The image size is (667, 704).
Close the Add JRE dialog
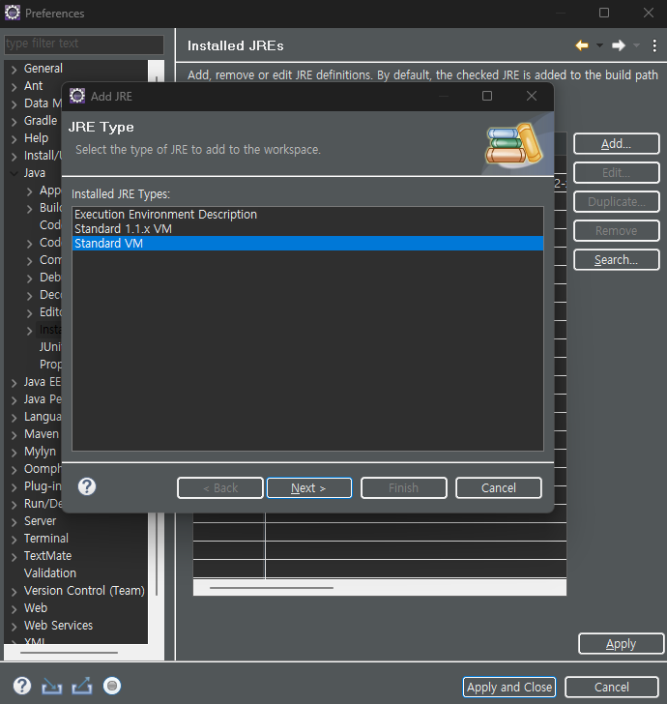pyautogui.click(x=532, y=96)
